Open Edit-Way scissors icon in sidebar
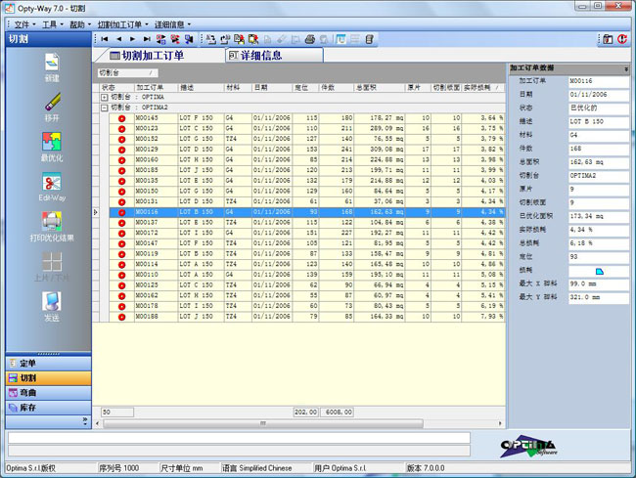636x478 pixels. (52, 182)
